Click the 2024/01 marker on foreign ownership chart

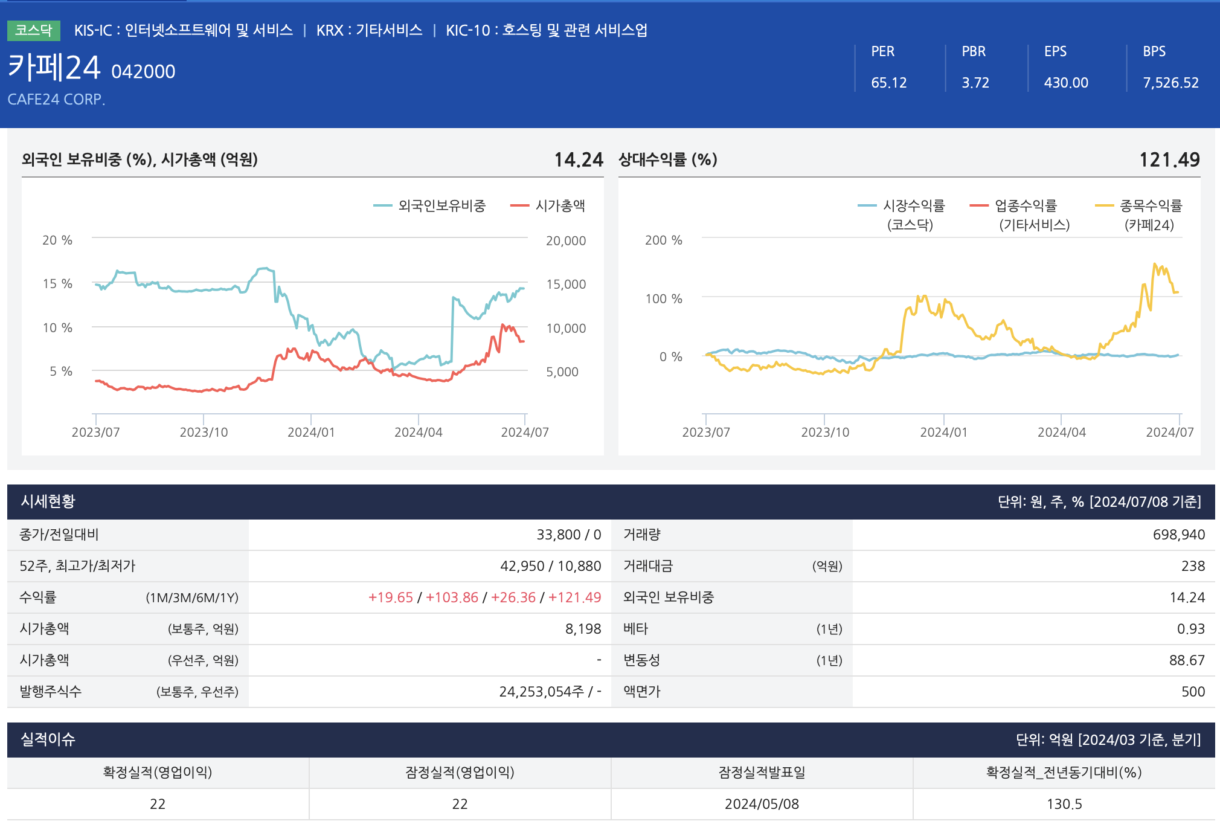[x=311, y=432]
